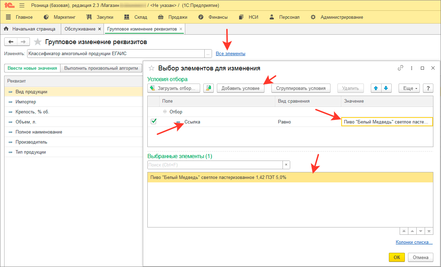441x267 pixels.
Task: Move down one item in list navigation
Action: [x=420, y=231]
